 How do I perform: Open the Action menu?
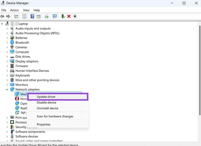(14, 10)
